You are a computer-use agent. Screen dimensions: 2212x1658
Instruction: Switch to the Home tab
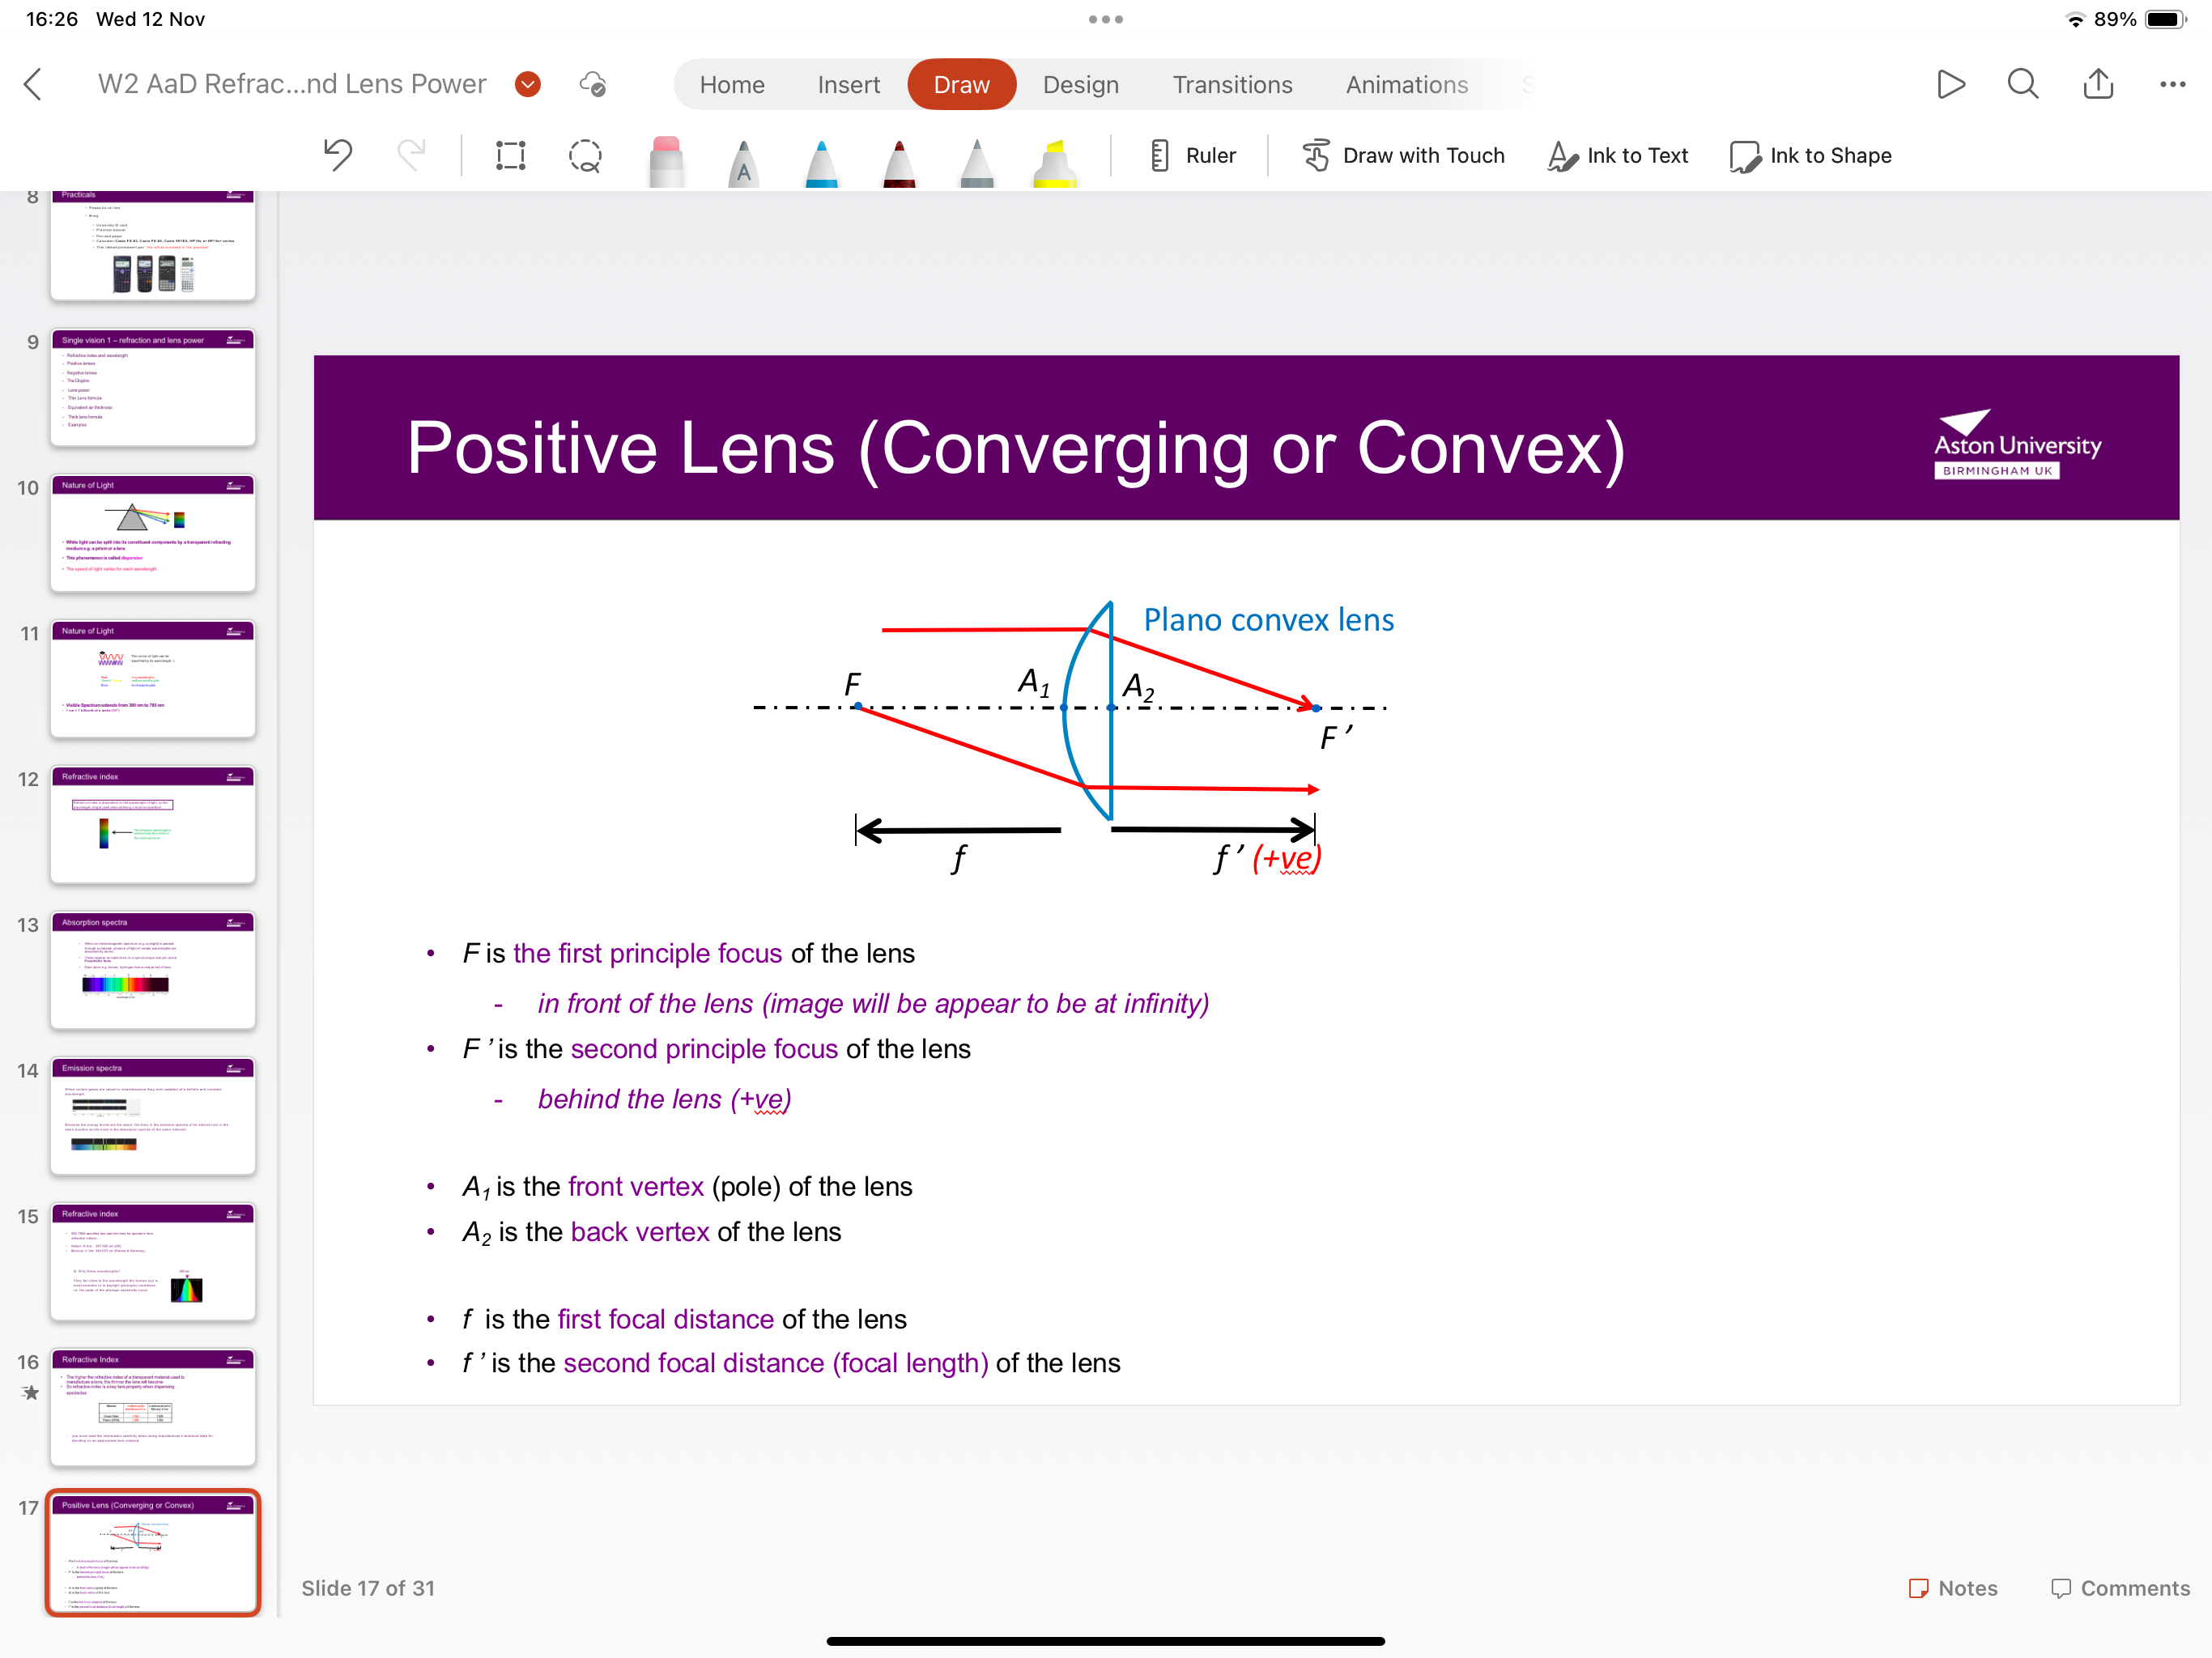tap(732, 84)
